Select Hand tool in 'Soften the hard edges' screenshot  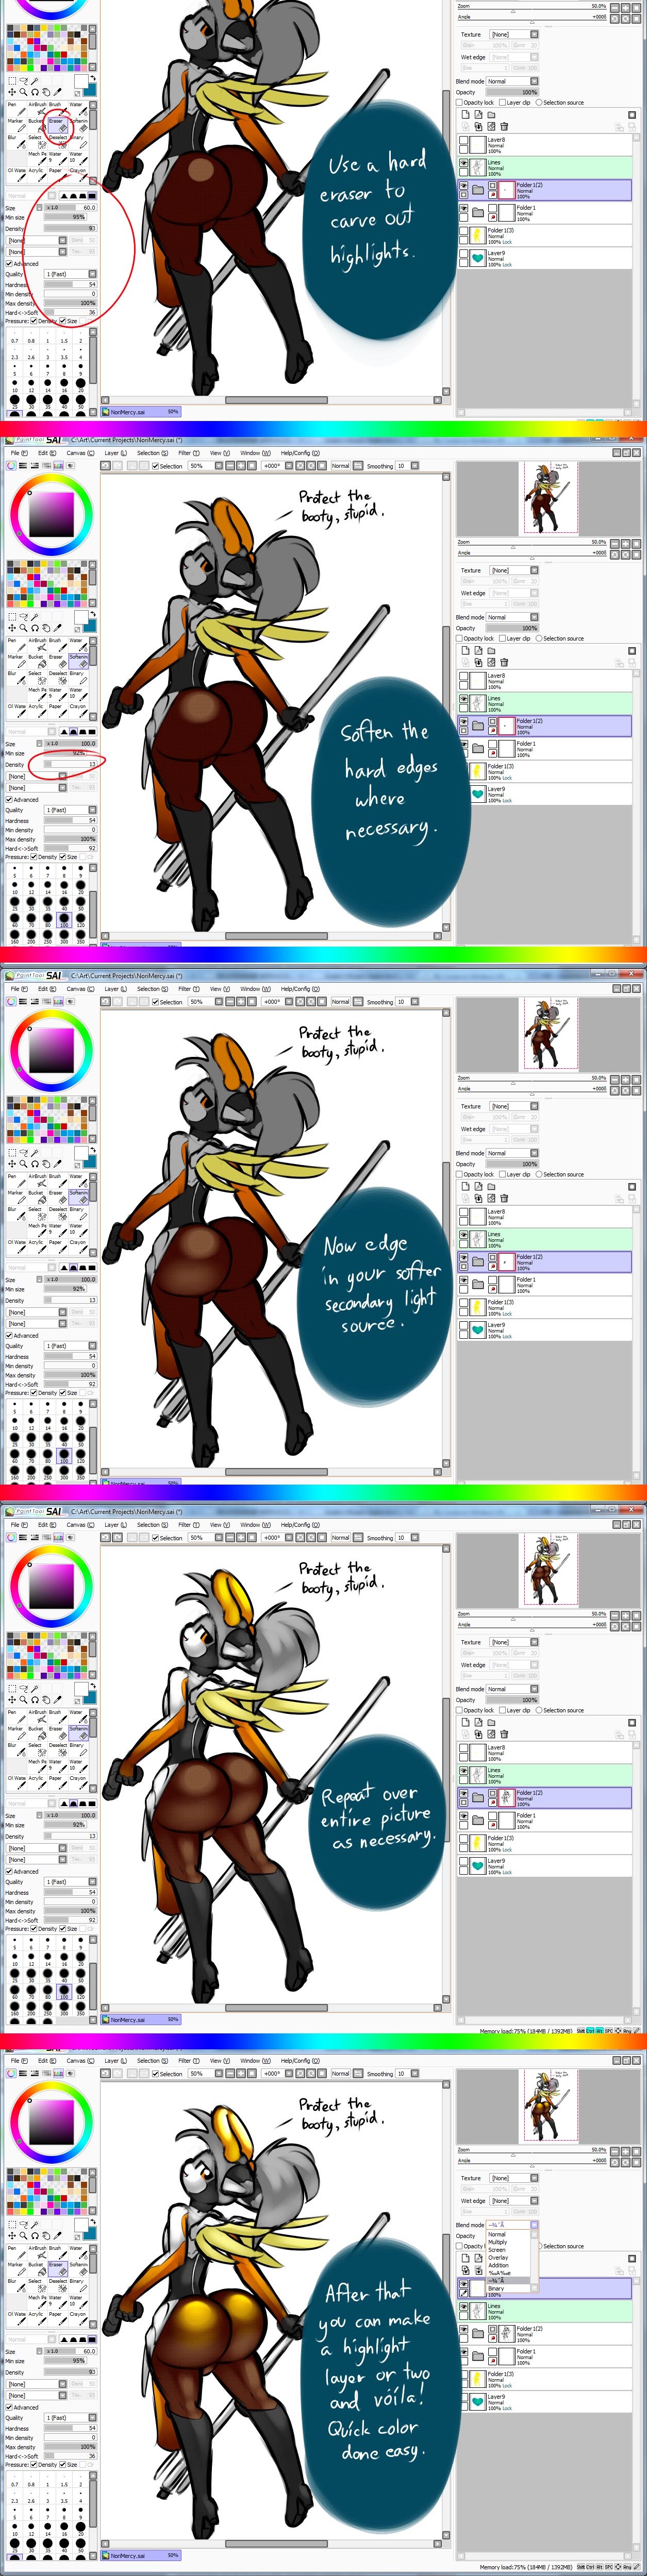(x=45, y=628)
